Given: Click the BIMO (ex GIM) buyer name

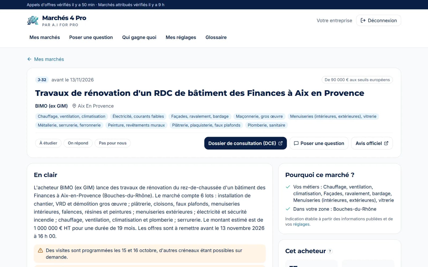Looking at the screenshot, I should click(51, 106).
